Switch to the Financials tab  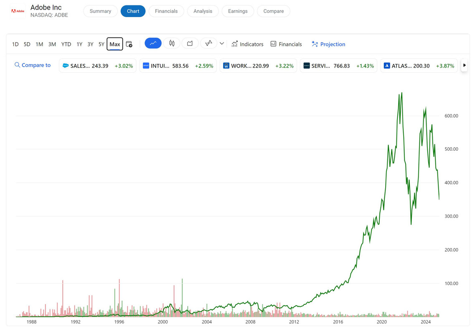(x=166, y=11)
